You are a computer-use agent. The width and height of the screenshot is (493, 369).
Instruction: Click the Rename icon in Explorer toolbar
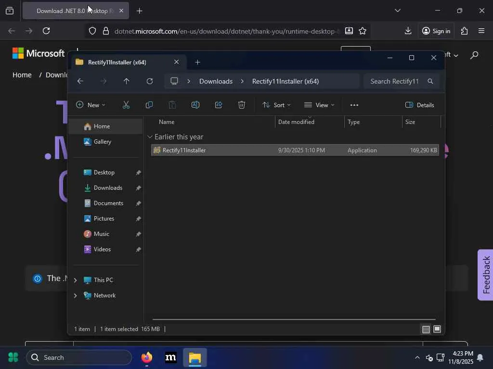tap(195, 105)
